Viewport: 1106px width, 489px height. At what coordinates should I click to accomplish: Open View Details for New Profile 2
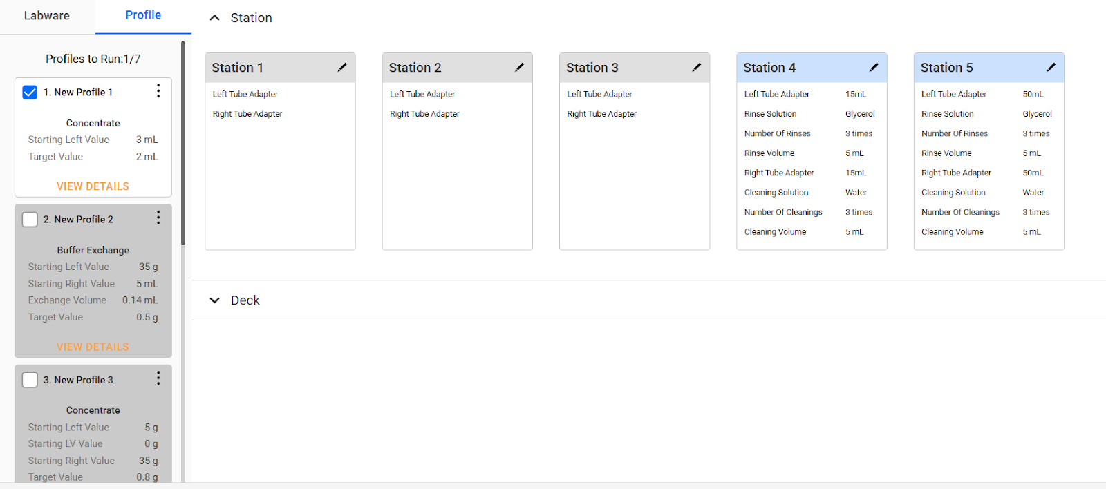(93, 347)
